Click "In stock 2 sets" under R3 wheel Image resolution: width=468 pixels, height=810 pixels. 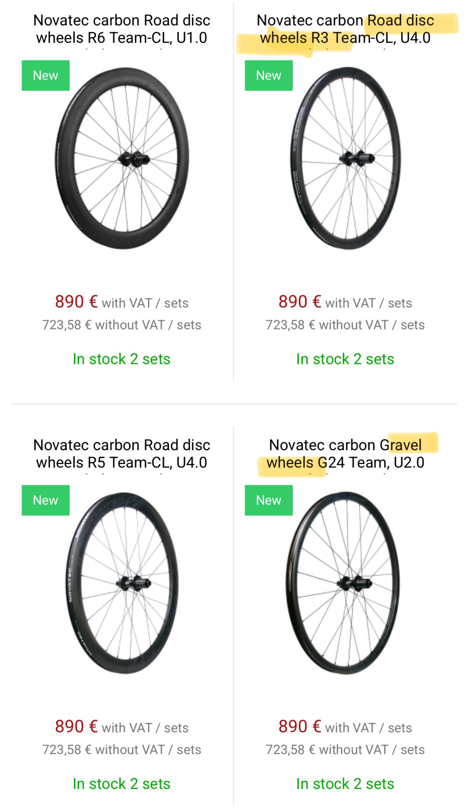[345, 359]
